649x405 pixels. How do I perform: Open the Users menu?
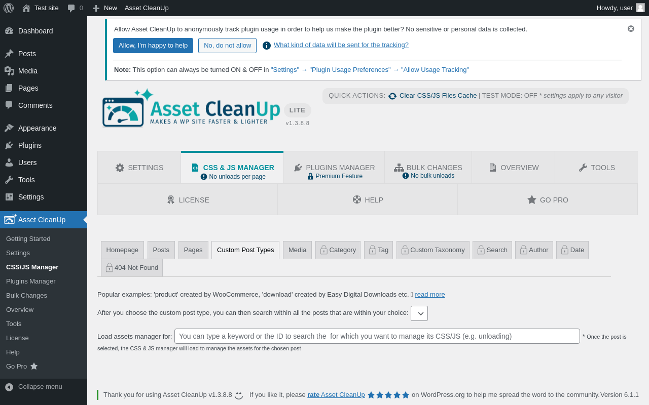pyautogui.click(x=44, y=163)
